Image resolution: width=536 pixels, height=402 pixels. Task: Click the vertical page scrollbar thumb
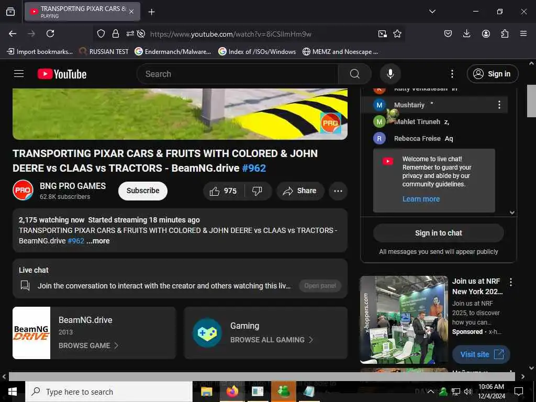click(531, 101)
